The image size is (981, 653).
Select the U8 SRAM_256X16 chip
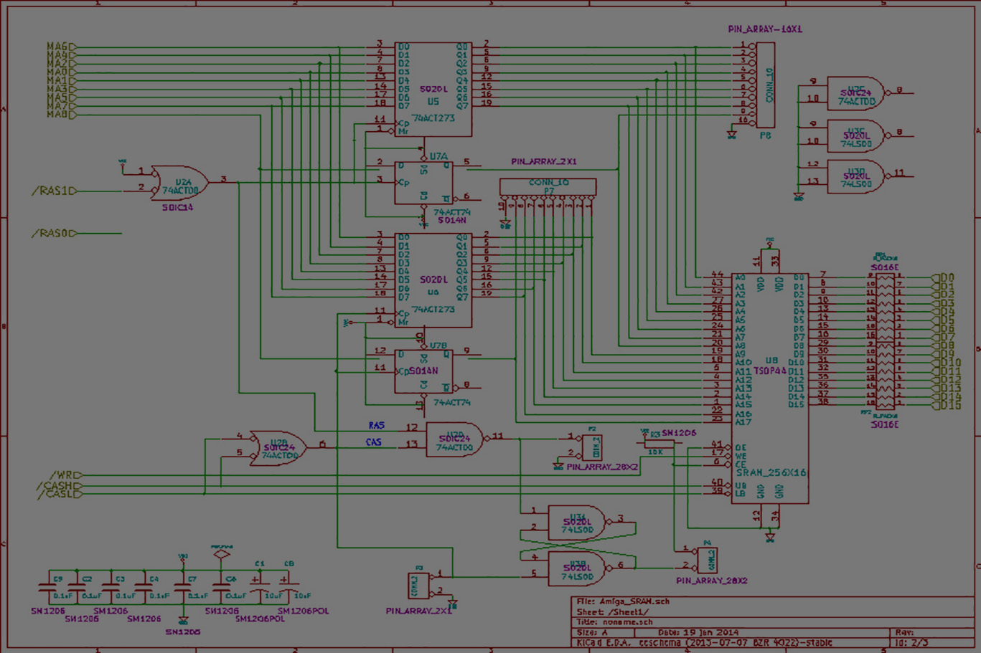(770, 387)
